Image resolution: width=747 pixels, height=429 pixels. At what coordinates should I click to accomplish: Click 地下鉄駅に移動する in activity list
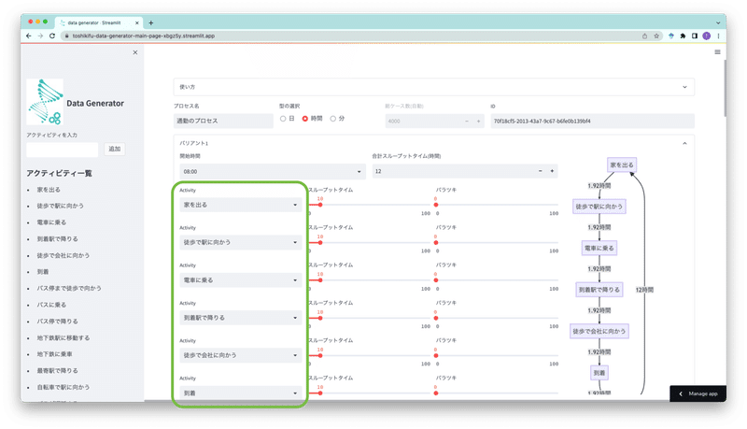(63, 338)
